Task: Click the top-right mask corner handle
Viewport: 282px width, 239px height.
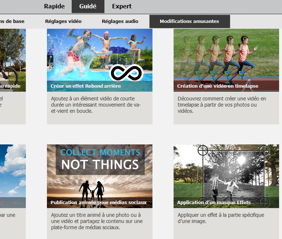Action: tap(264, 150)
